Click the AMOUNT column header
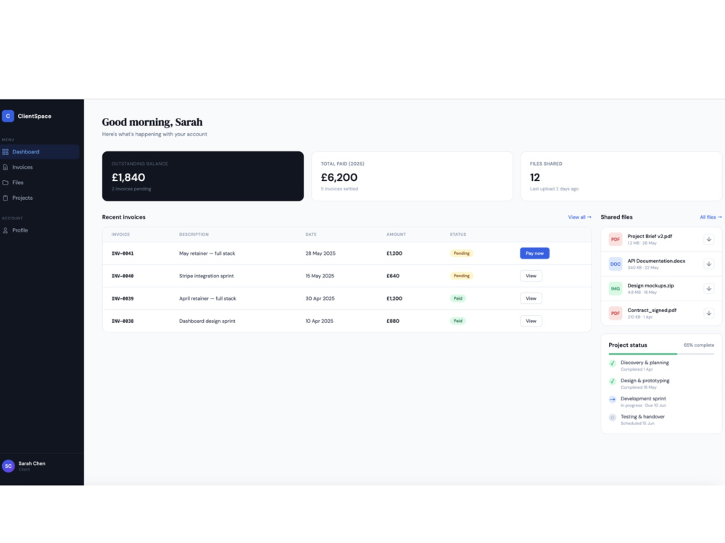 (x=397, y=235)
